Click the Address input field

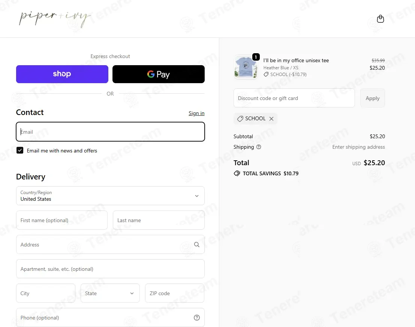point(110,245)
